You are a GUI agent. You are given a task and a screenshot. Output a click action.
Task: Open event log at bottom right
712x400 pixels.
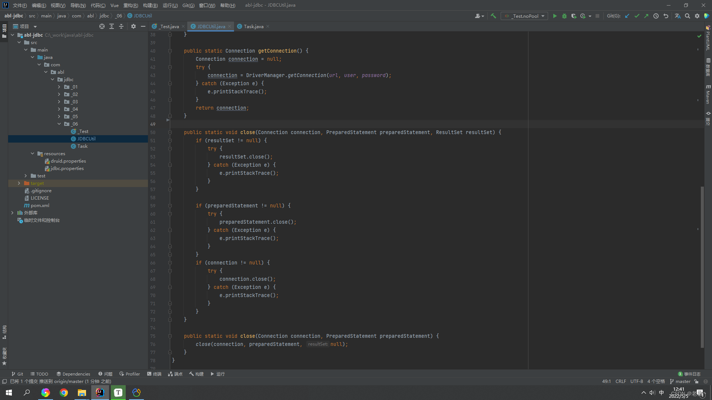(x=689, y=374)
